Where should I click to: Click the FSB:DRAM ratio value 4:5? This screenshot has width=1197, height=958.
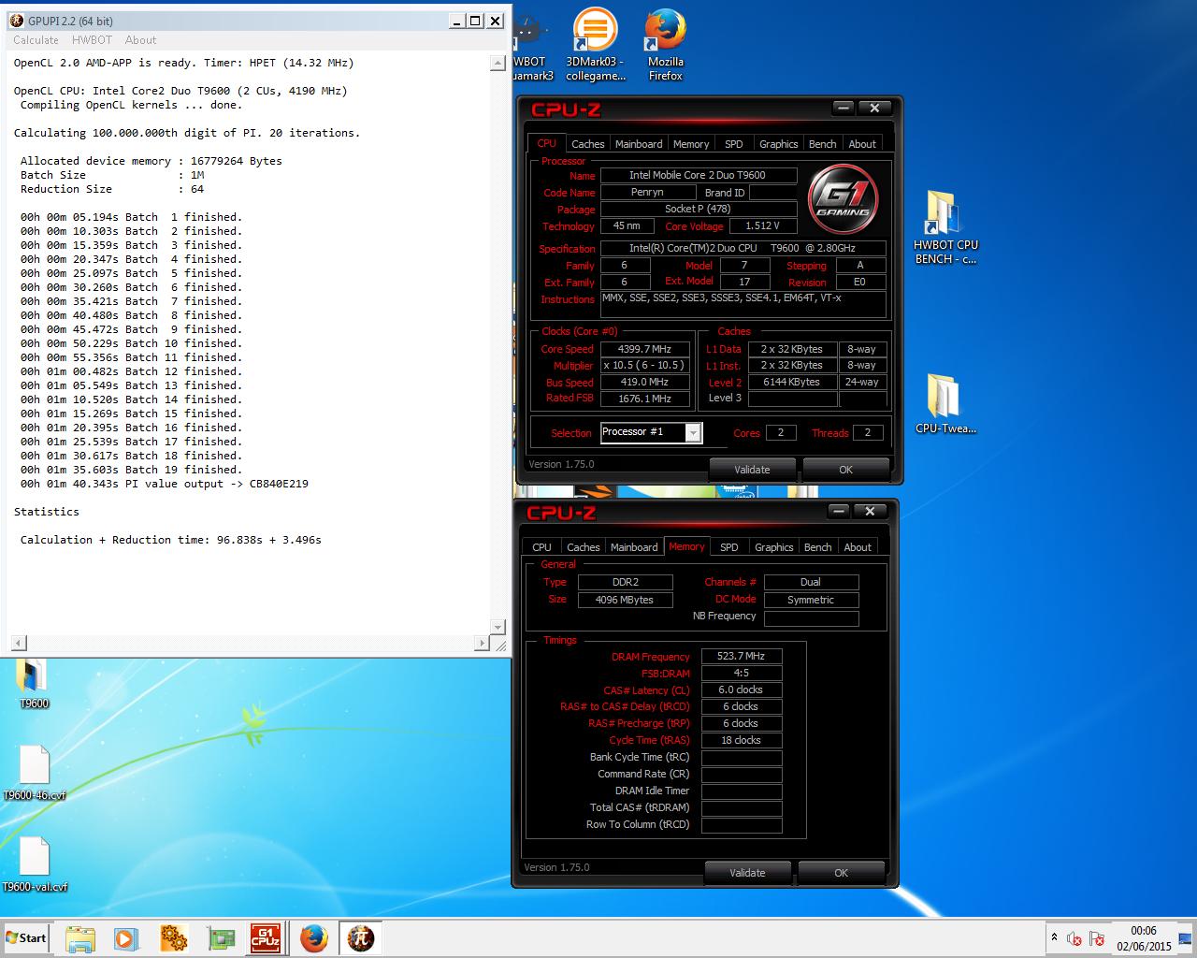click(x=741, y=674)
